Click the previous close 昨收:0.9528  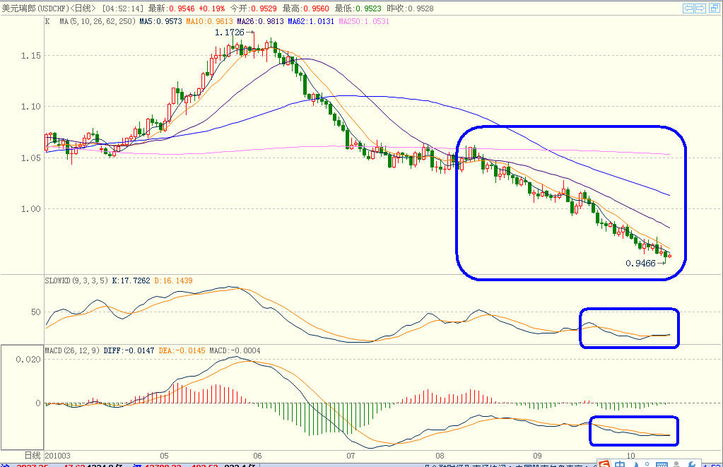pos(410,8)
